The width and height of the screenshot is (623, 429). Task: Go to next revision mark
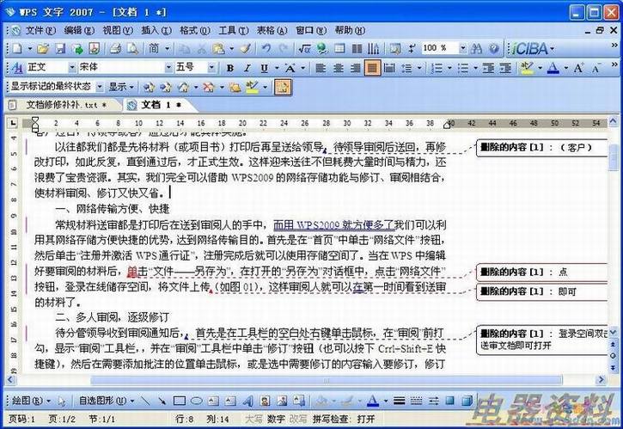(x=166, y=87)
